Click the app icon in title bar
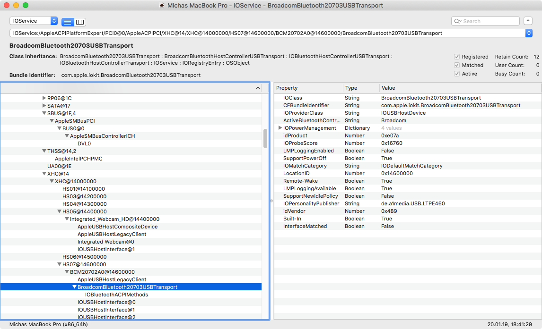Image resolution: width=542 pixels, height=329 pixels. [162, 6]
